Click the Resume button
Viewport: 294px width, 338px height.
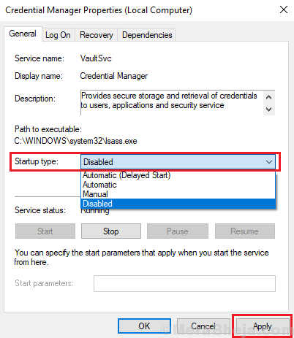coord(245,231)
